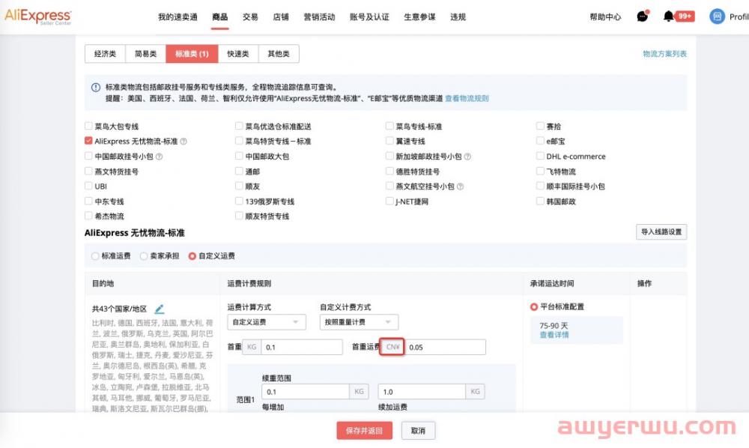Check the J-NET捷网 checkbox
Viewport: 749px width, 448px height.
[389, 201]
